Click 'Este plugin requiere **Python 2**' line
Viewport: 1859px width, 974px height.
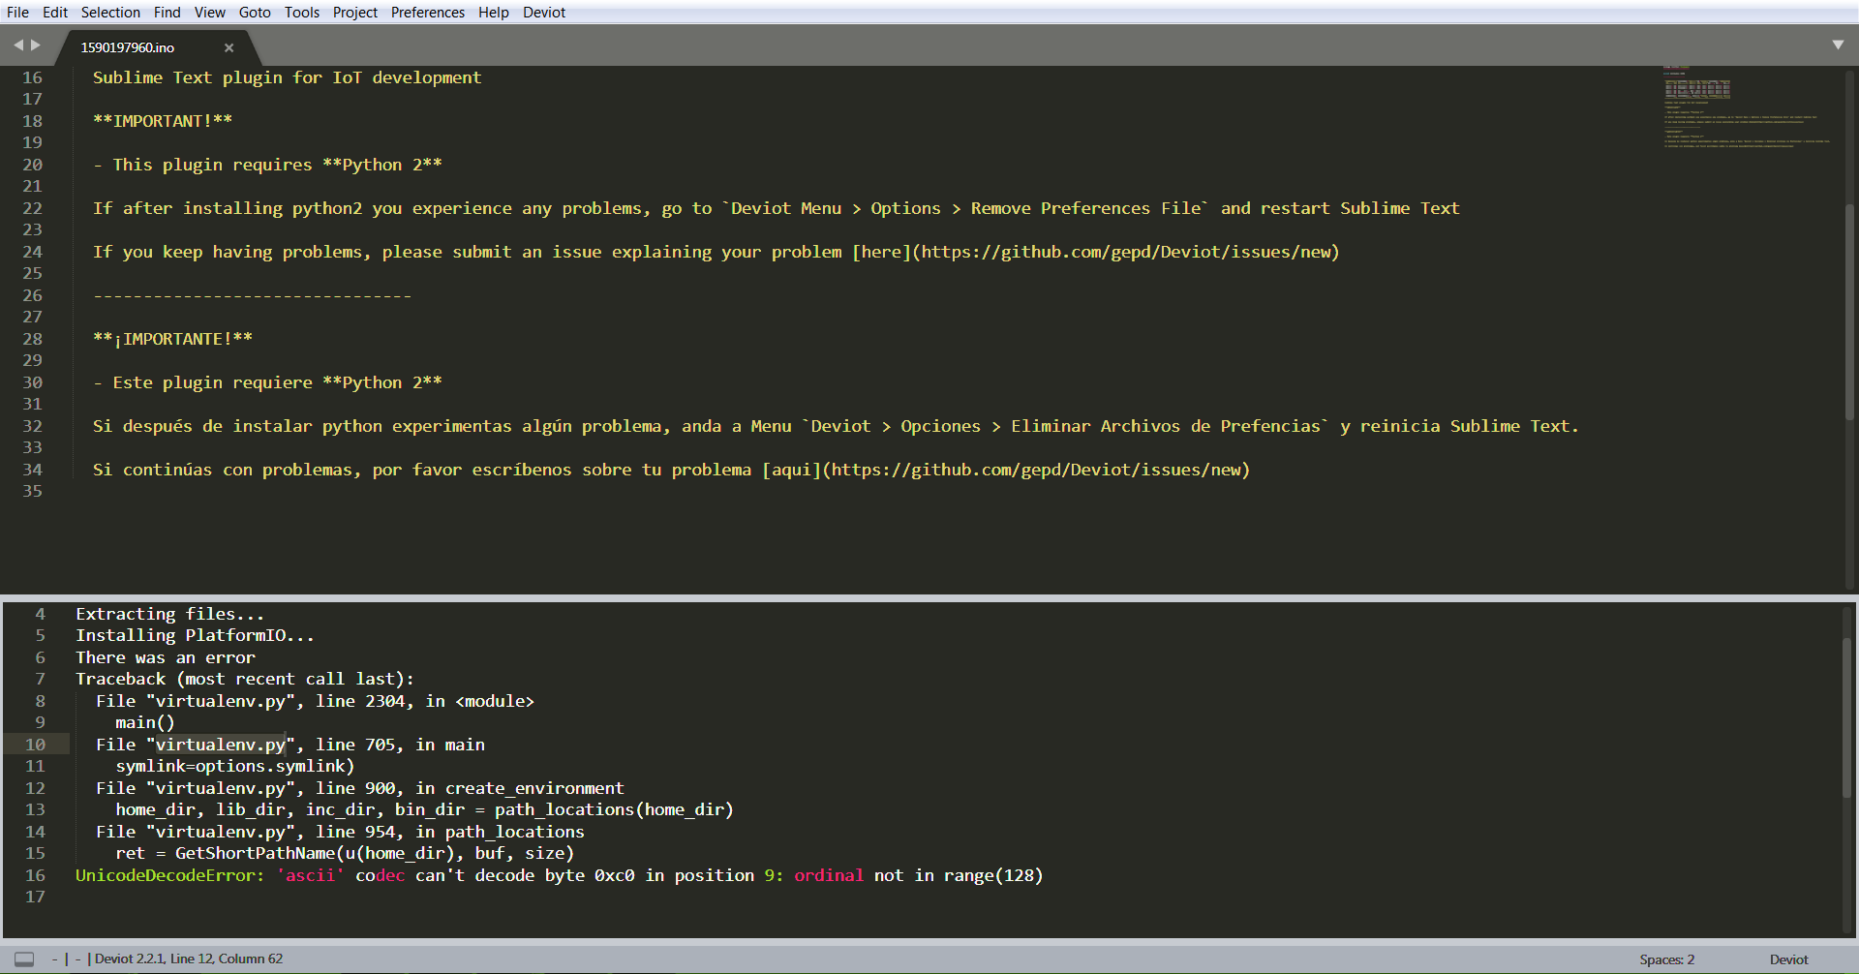pyautogui.click(x=267, y=382)
